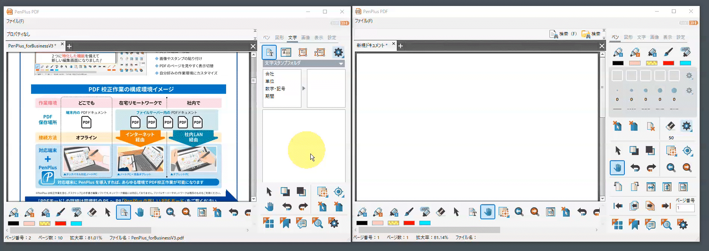Screen dimensions: 709x251
Task: Select 単位 in the stamp folder list
Action: tap(270, 81)
